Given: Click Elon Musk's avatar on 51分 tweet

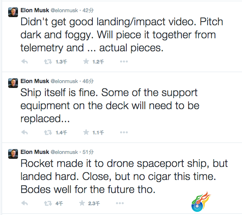Looking at the screenshot, I should [x=13, y=154].
